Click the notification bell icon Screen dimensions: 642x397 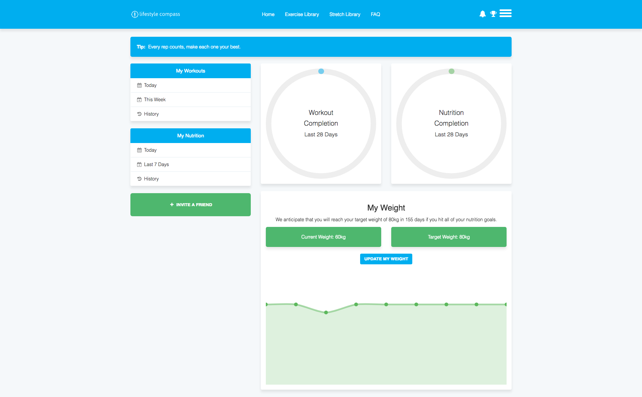482,14
